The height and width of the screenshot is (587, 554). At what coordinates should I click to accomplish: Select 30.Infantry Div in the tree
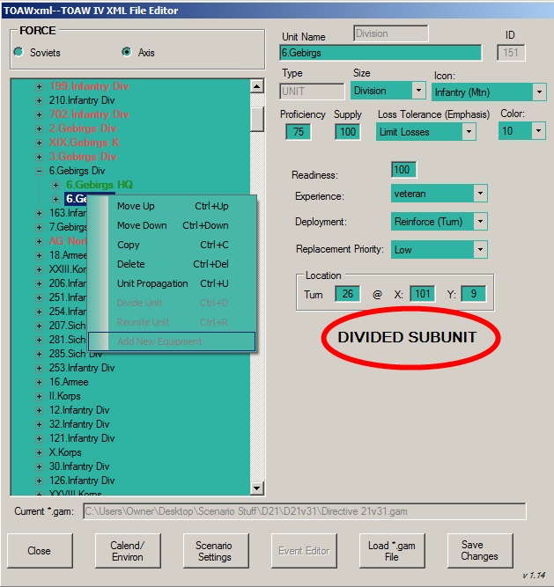[x=79, y=466]
